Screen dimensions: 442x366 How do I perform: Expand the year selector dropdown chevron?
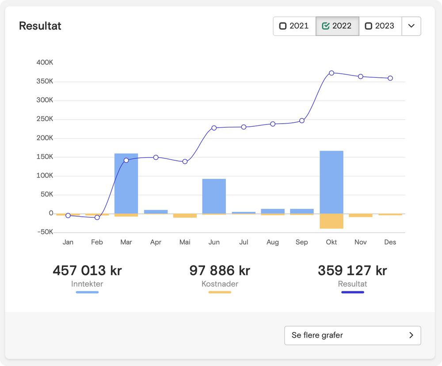(411, 26)
